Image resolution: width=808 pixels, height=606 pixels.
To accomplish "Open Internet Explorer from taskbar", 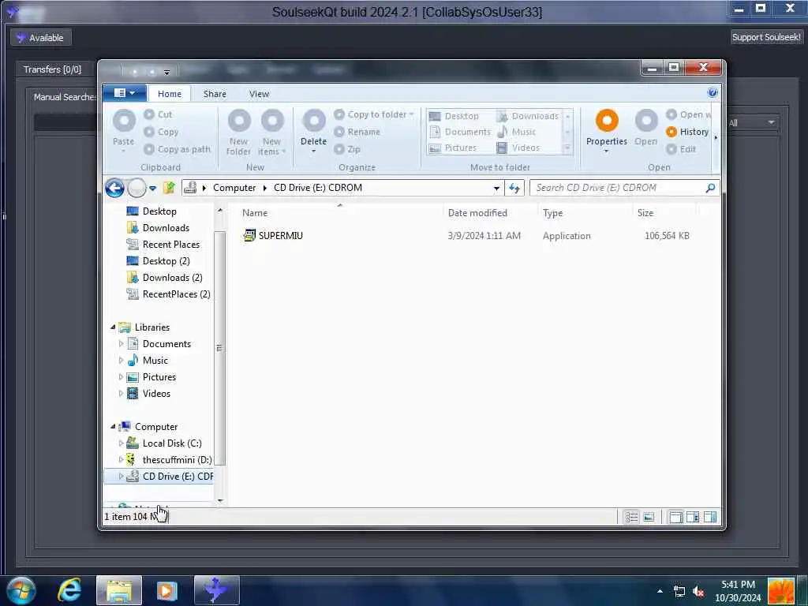I will click(70, 590).
